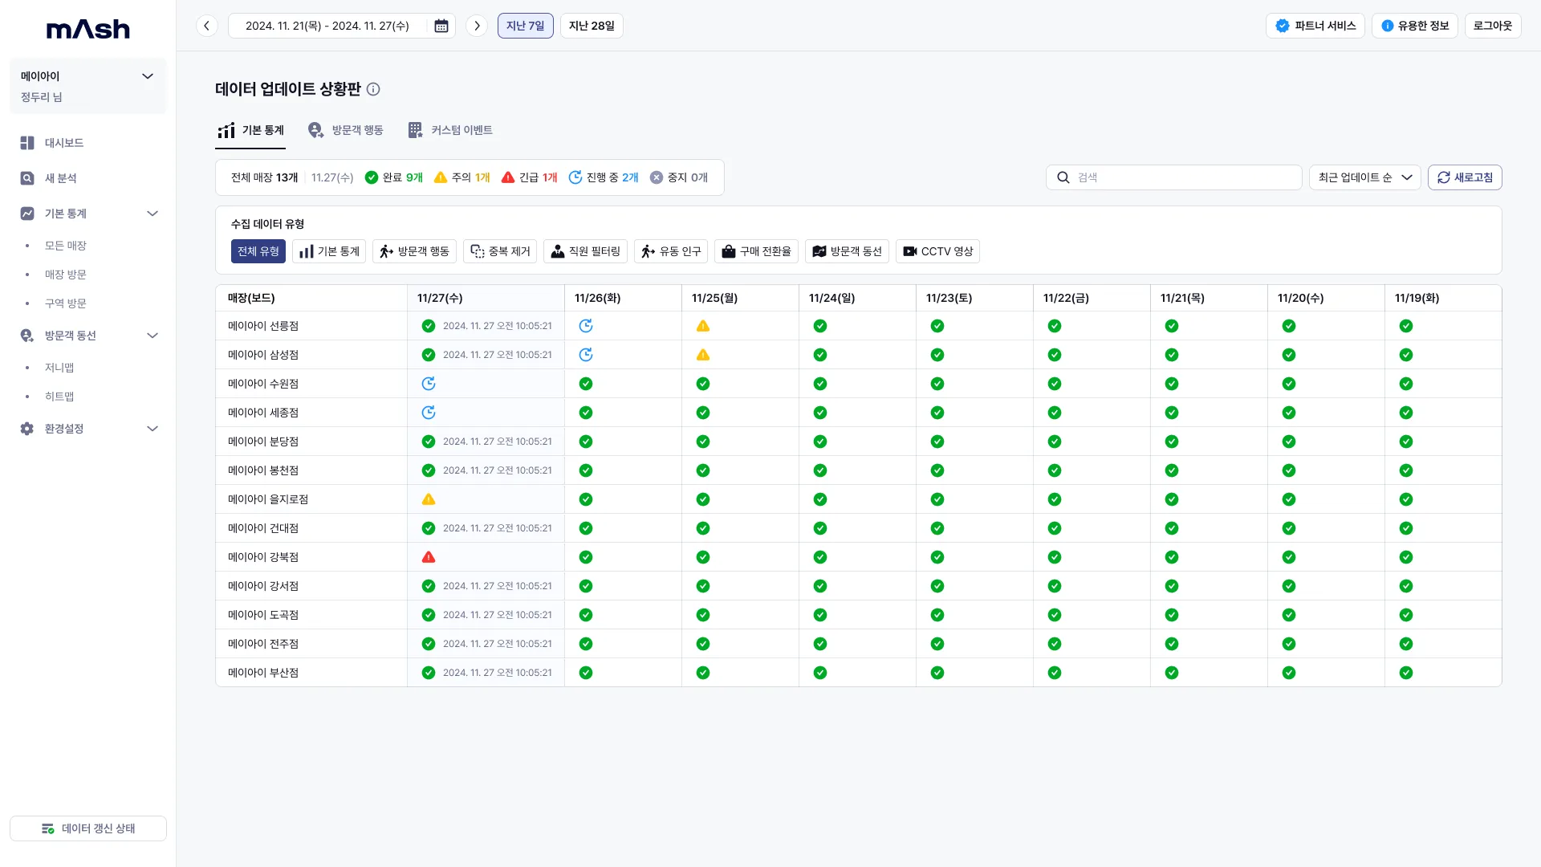Switch to 커스텀 이벤트 tab
1541x867 pixels.
click(450, 130)
